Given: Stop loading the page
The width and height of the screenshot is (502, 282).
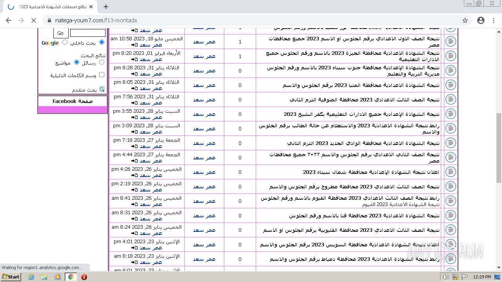Looking at the screenshot, I should tap(34, 20).
